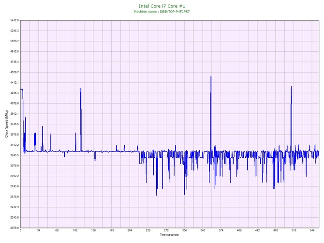Click the 68 tick on time axis

(x=57, y=230)
